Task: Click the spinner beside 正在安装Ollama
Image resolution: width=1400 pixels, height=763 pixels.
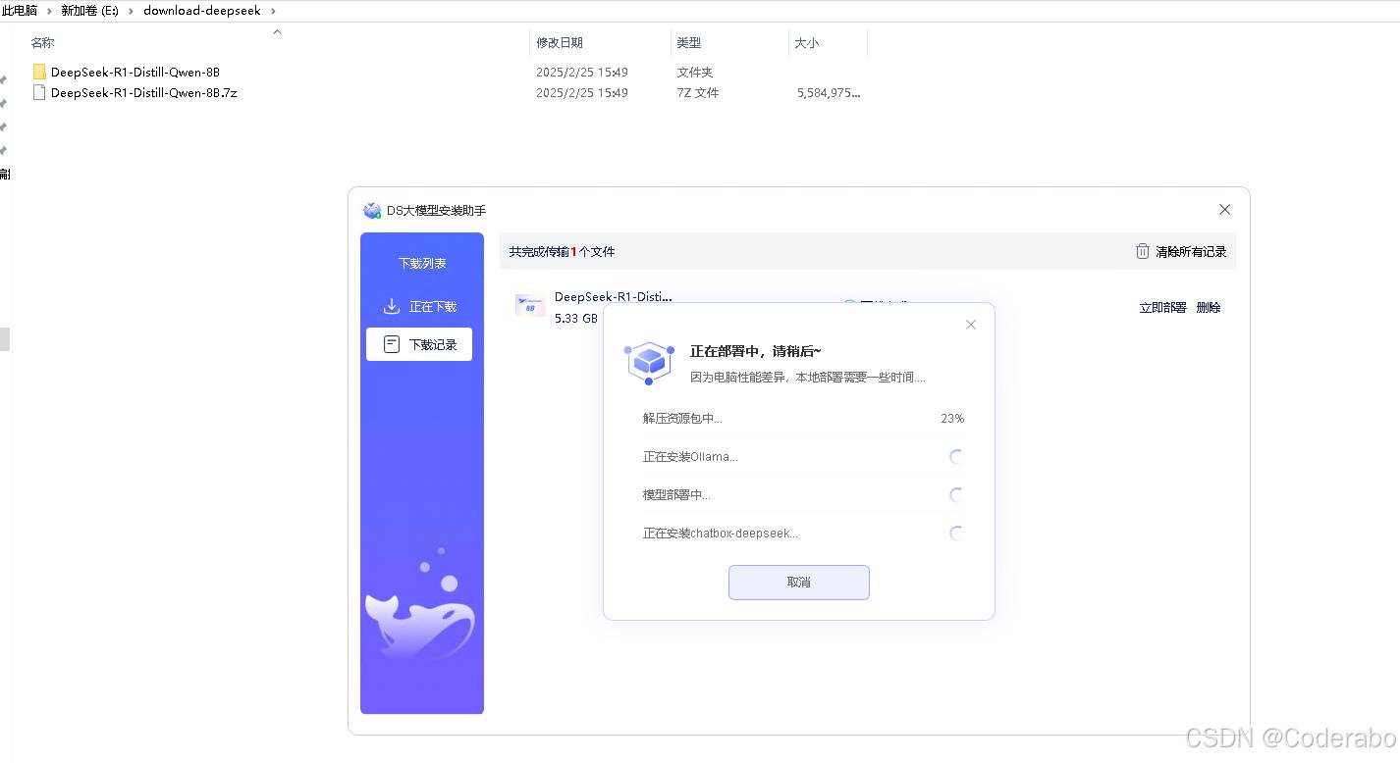Action: (956, 457)
